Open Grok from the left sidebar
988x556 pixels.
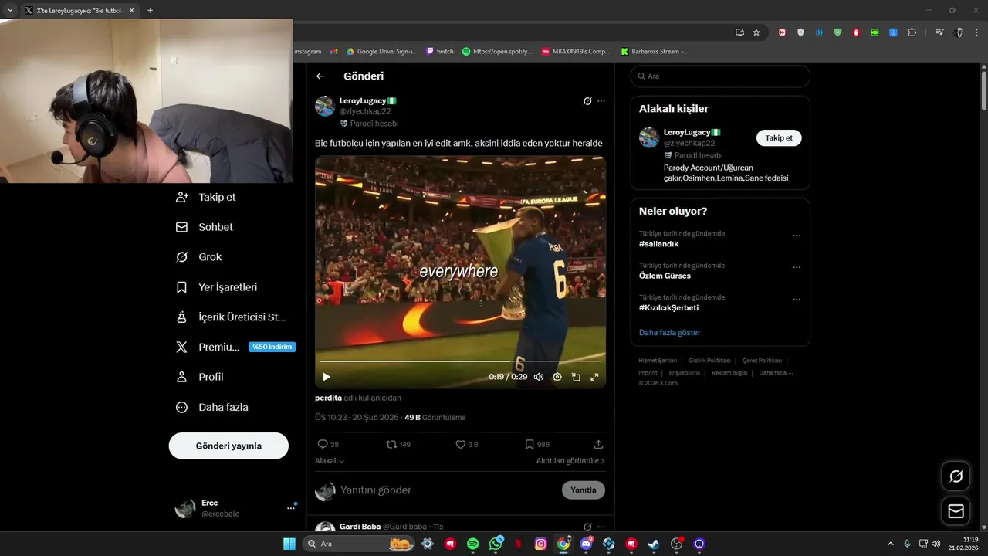point(198,257)
